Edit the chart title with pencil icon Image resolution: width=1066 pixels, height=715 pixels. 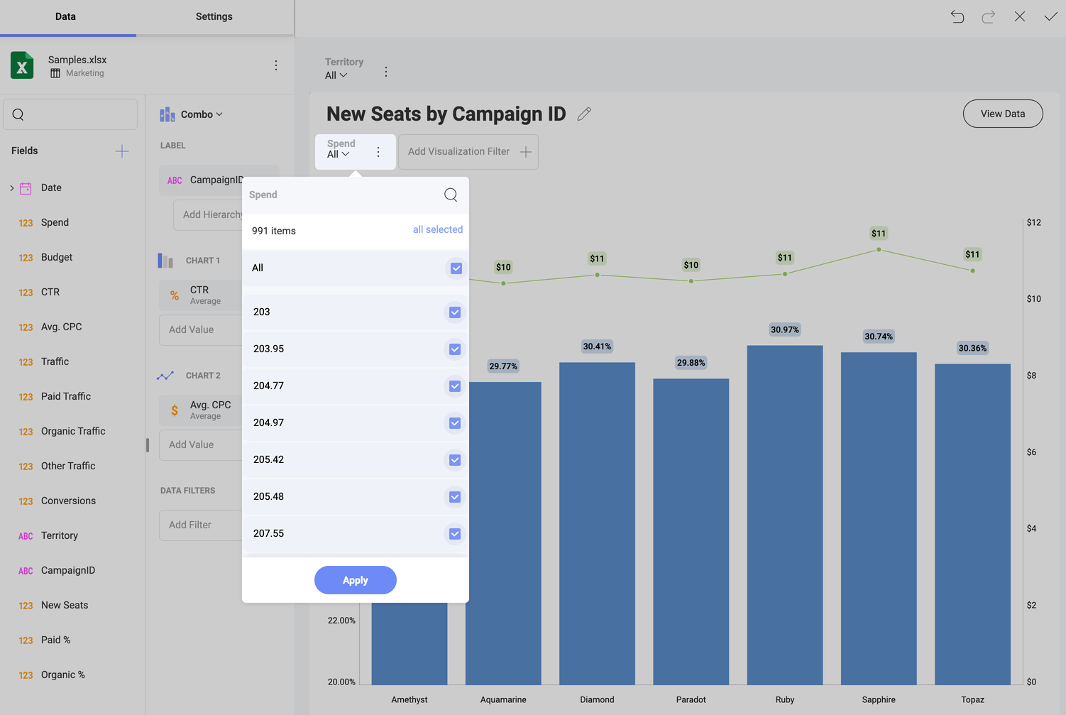584,114
